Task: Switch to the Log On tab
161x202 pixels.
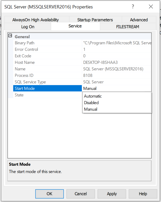Action: click(28, 27)
